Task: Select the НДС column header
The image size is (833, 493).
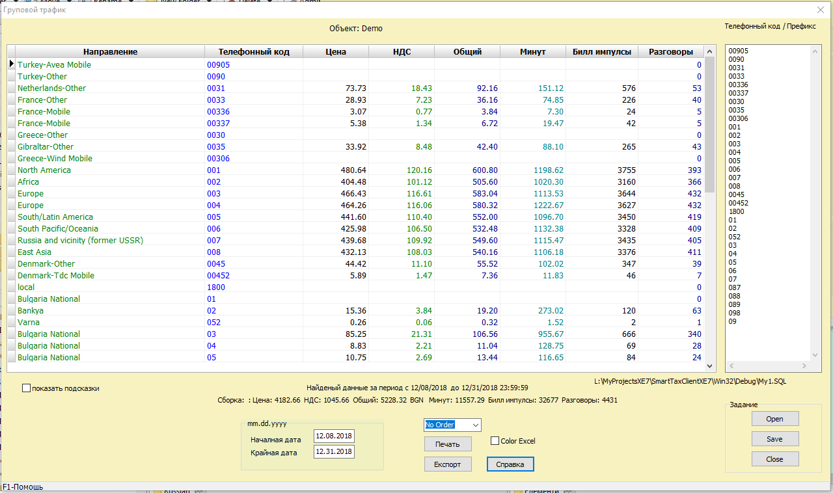Action: coord(402,52)
